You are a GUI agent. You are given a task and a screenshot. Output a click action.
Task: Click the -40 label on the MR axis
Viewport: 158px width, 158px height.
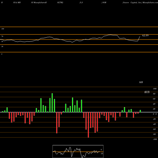point(154,124)
